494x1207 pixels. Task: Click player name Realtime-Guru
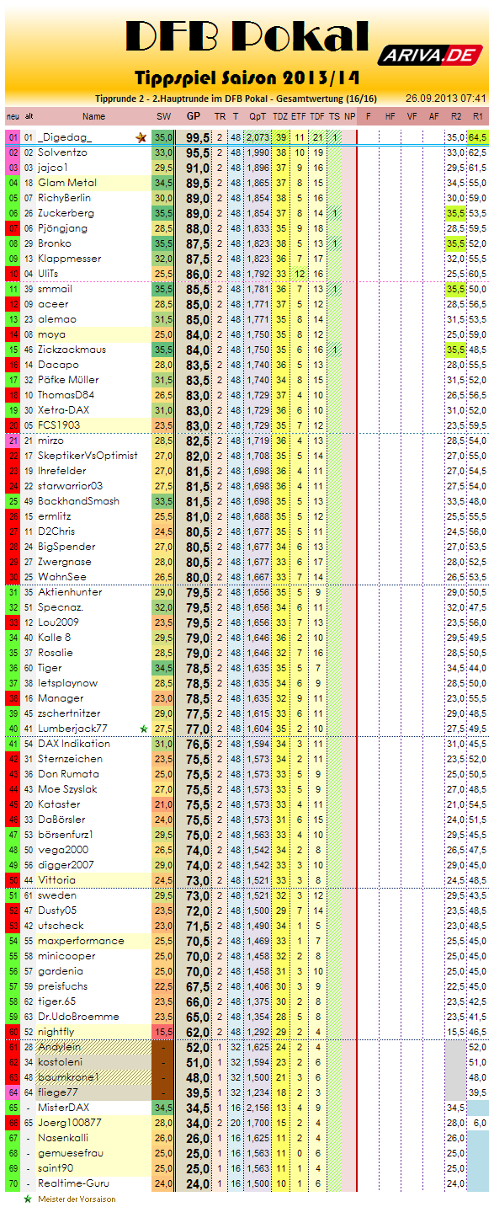click(x=73, y=1183)
